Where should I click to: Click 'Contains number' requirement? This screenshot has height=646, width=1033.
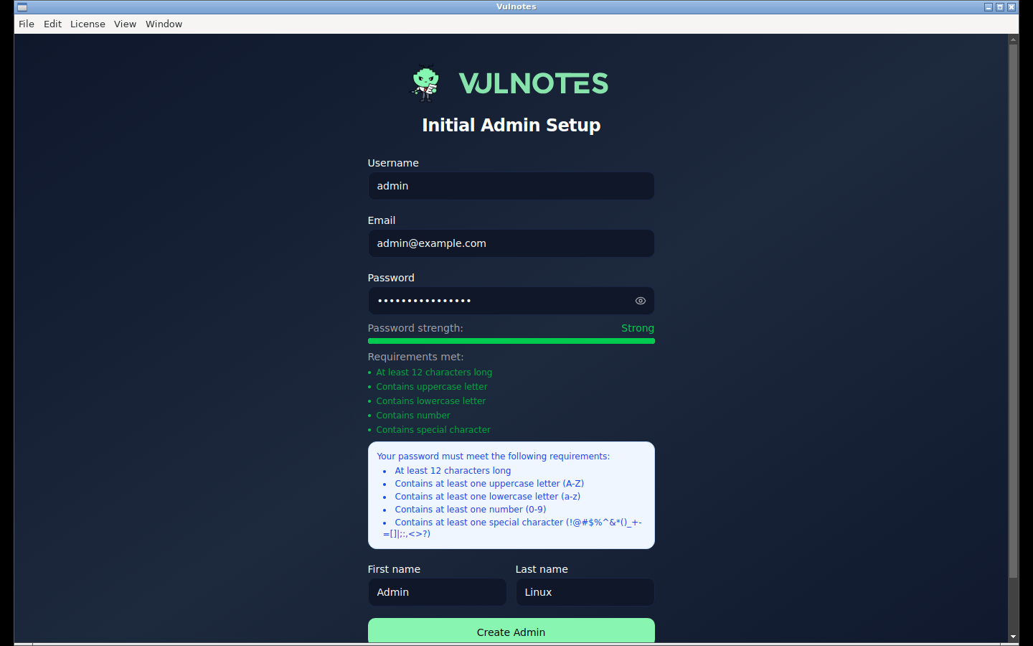point(413,416)
